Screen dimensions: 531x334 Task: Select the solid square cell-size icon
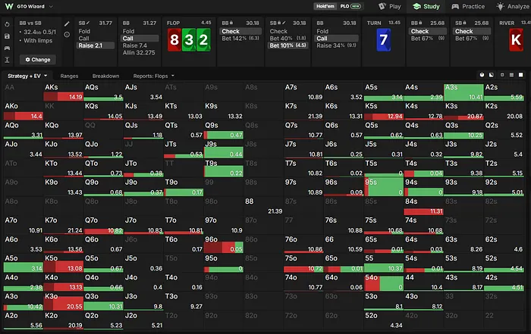(521, 75)
